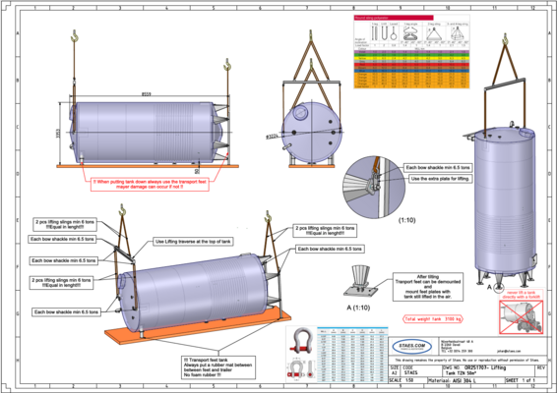This screenshot has width=557, height=393.
Task: Click the bow shackle dimension sketch
Action: [x=300, y=368]
